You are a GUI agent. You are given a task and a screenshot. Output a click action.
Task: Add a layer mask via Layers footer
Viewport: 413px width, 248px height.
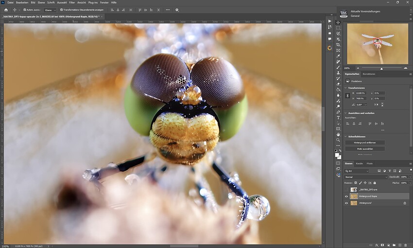[x=382, y=245]
